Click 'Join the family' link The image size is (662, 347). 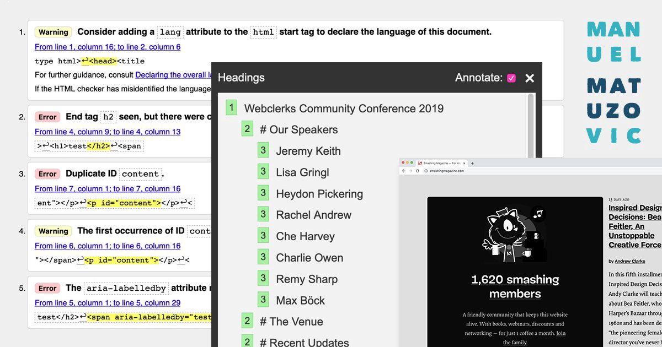[x=534, y=338]
